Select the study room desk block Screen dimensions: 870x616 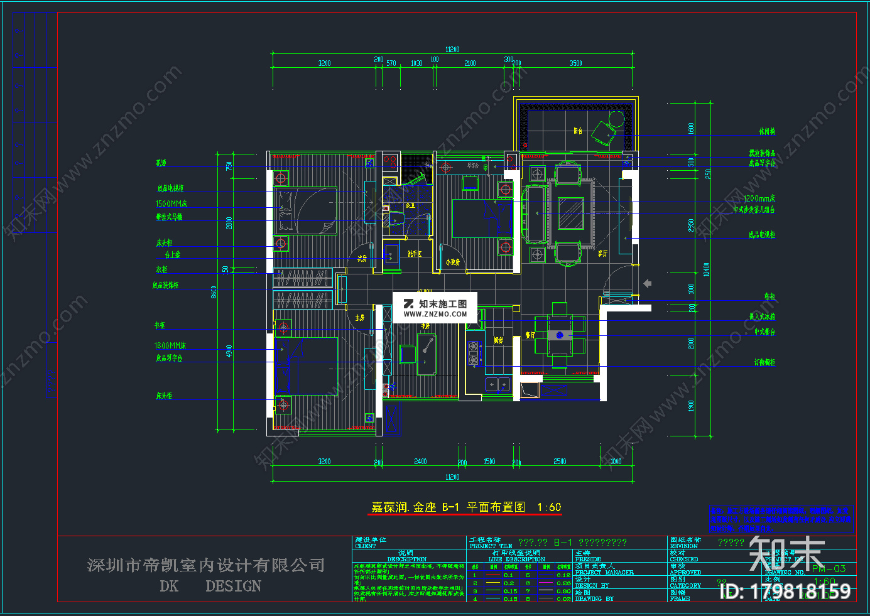(x=427, y=354)
